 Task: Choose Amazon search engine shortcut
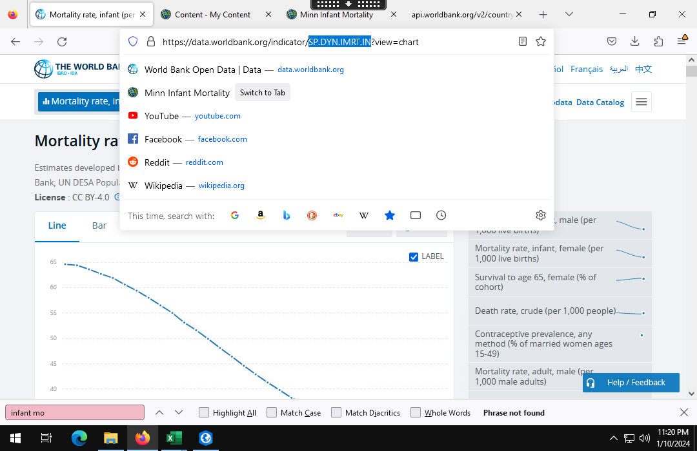click(x=261, y=215)
